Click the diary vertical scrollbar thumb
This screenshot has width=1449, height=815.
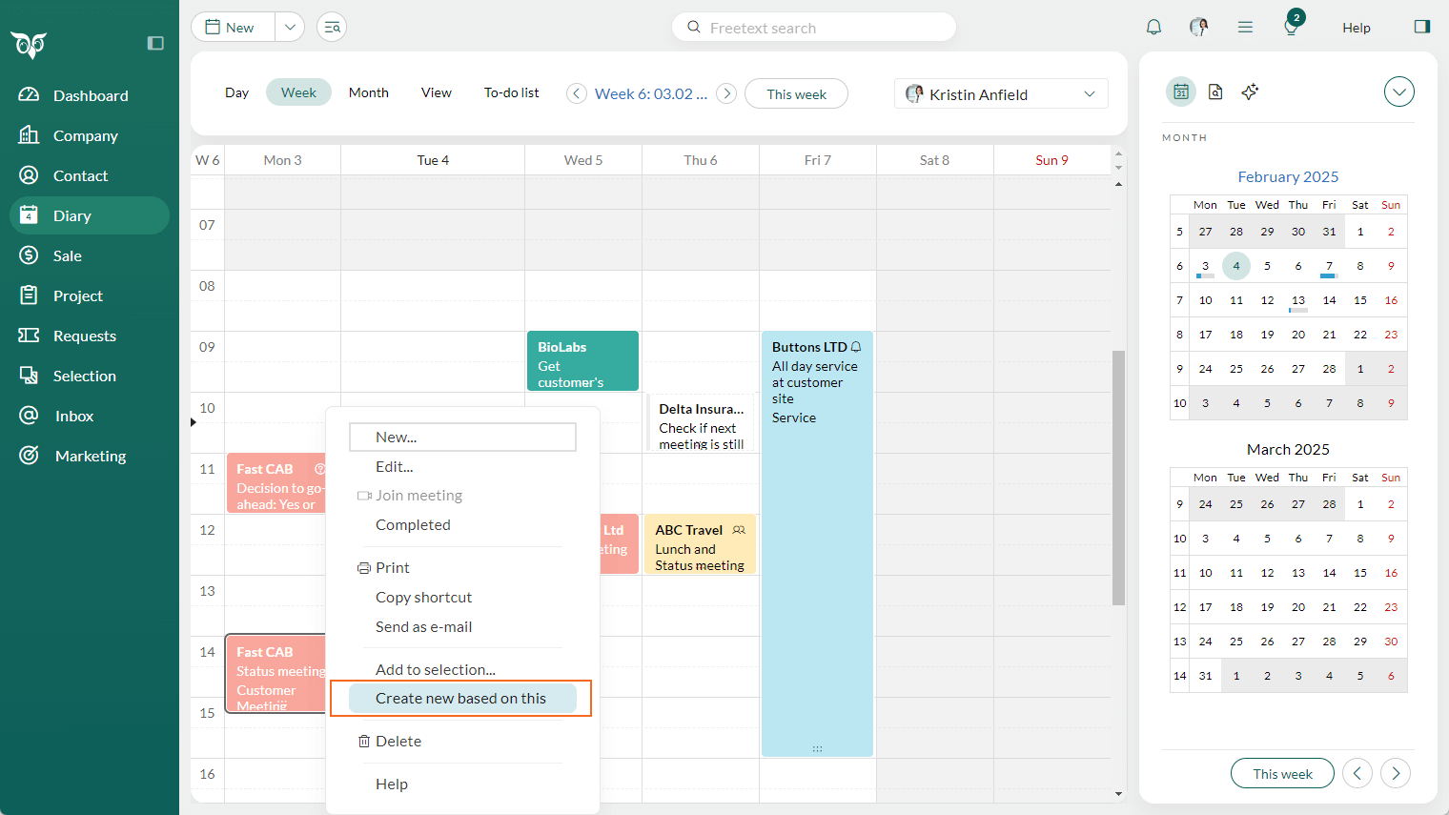coord(1118,478)
